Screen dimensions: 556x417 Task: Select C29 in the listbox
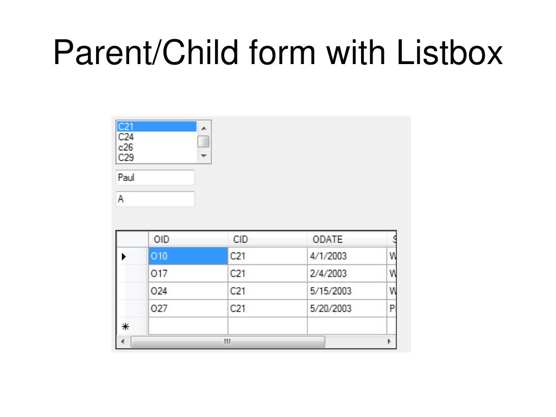[156, 157]
